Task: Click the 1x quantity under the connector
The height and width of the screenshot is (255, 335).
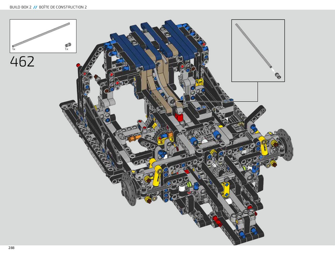Action: [x=66, y=49]
